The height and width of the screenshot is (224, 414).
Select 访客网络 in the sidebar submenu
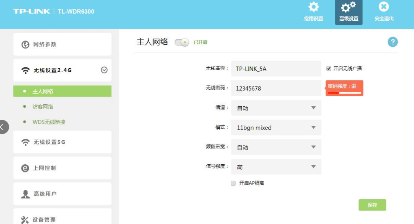(43, 107)
